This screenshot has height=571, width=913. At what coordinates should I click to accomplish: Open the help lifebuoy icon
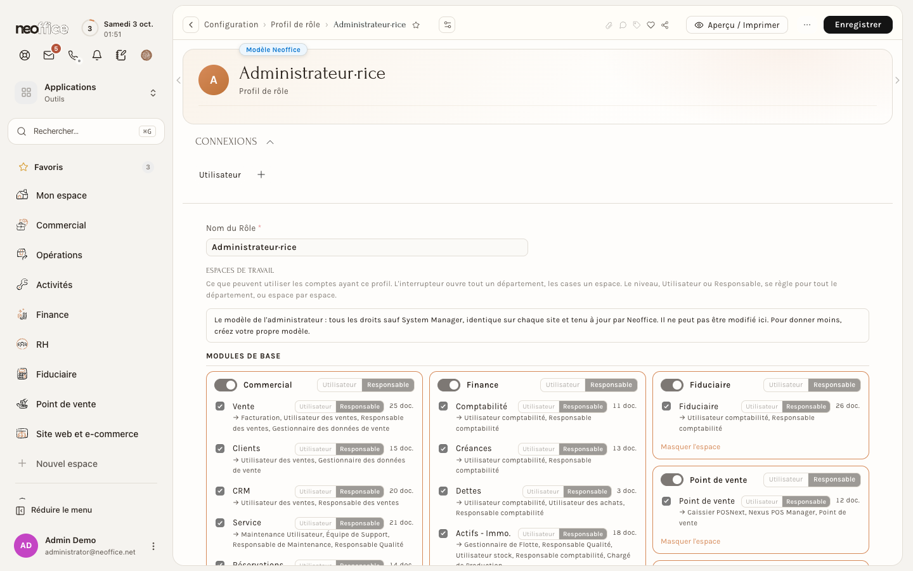coord(25,55)
